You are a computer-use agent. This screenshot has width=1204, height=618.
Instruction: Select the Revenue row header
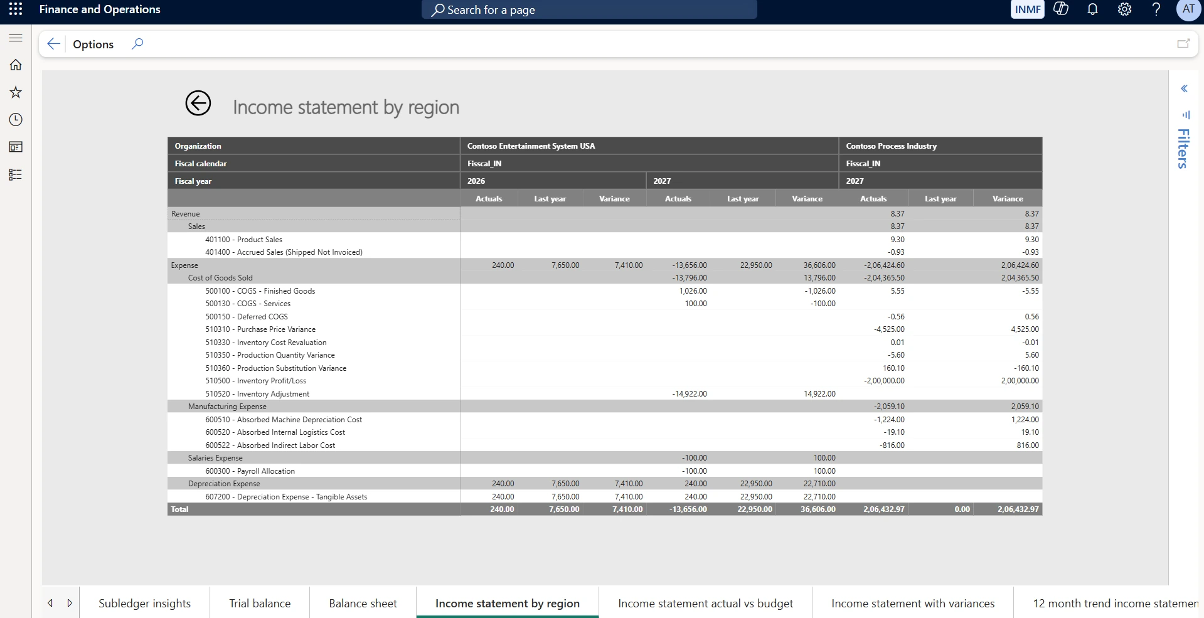tap(186, 214)
